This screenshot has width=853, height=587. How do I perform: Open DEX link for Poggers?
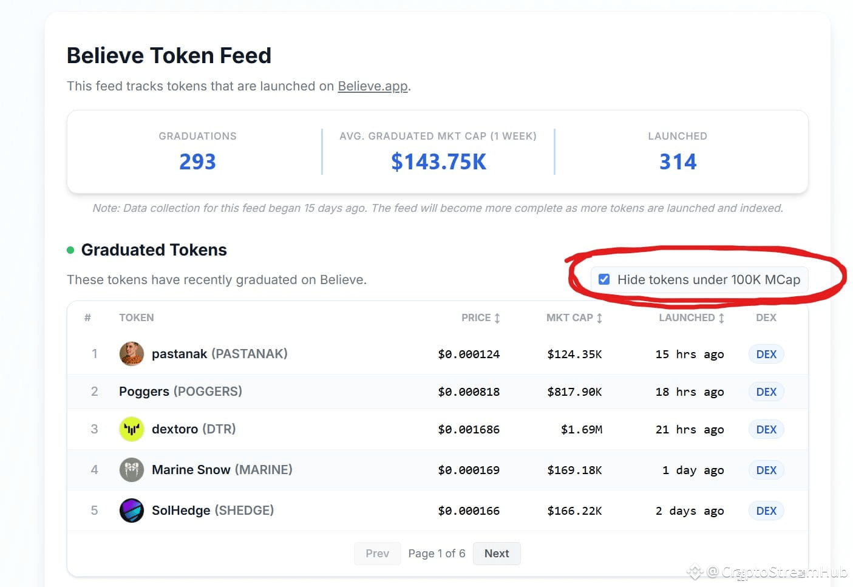point(766,392)
